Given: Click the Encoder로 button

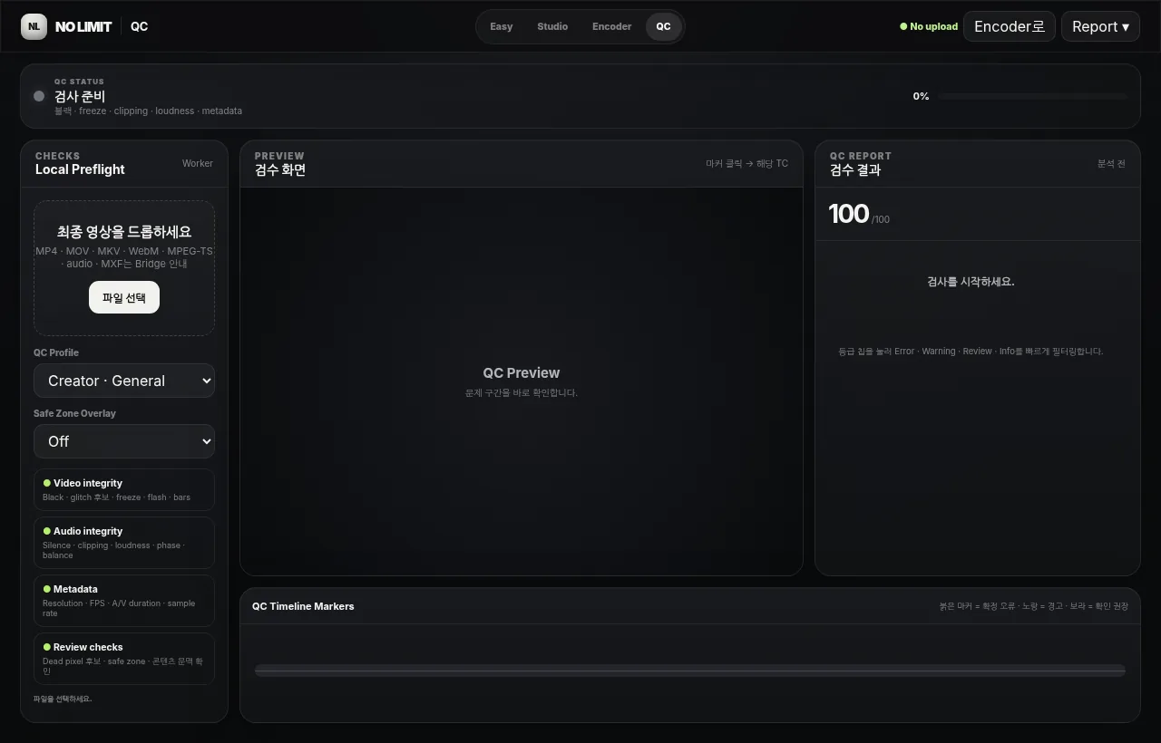Looking at the screenshot, I should pos(1010,26).
